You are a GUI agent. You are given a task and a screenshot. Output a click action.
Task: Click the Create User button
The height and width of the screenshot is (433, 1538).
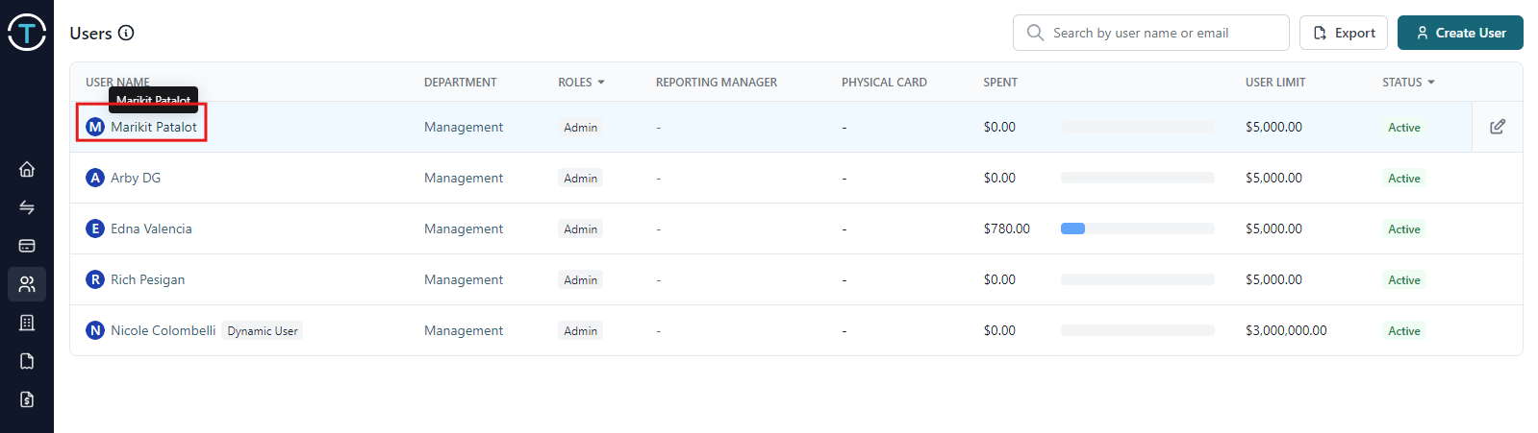[x=1459, y=33]
